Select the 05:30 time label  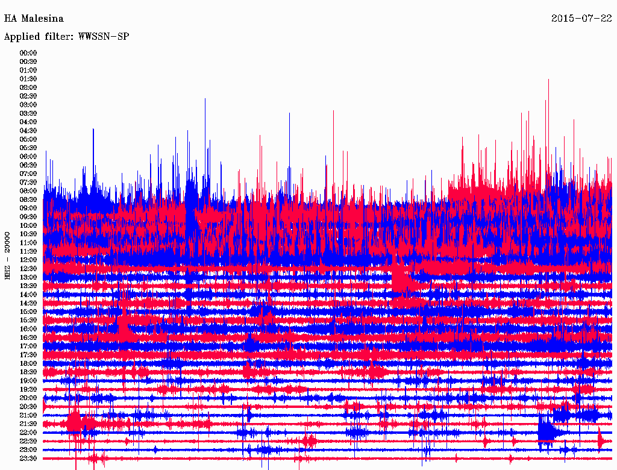(x=28, y=148)
